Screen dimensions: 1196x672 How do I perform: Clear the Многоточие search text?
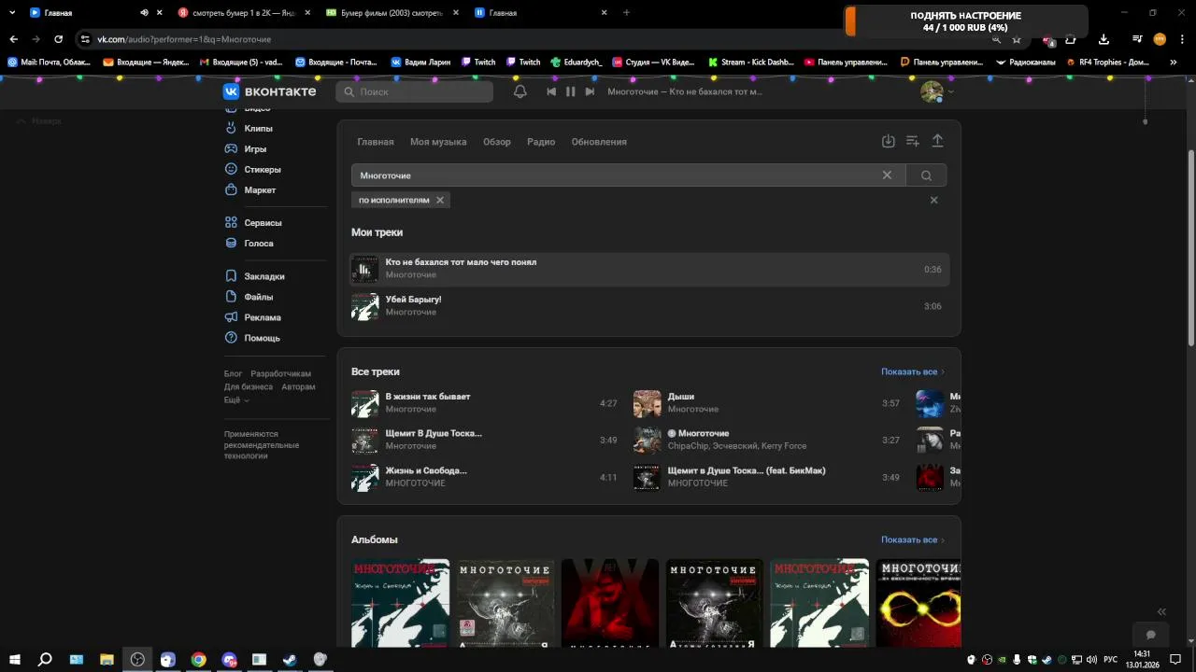click(x=887, y=175)
